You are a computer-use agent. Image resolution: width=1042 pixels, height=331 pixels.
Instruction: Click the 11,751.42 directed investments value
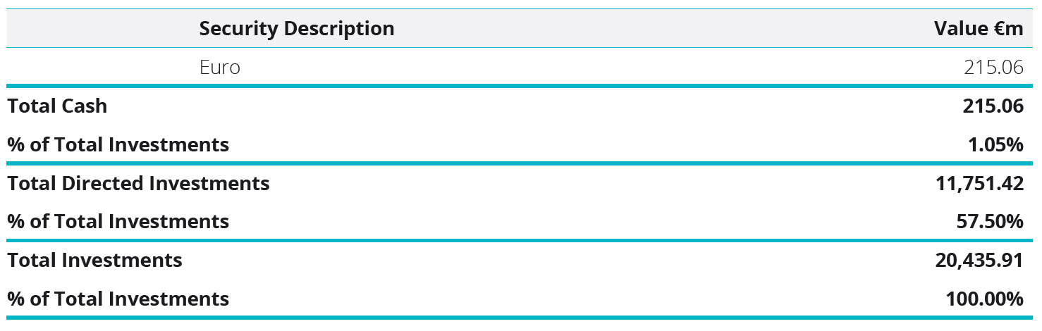[x=980, y=183]
